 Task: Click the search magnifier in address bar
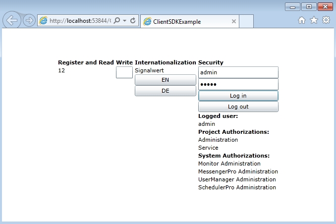(x=117, y=21)
